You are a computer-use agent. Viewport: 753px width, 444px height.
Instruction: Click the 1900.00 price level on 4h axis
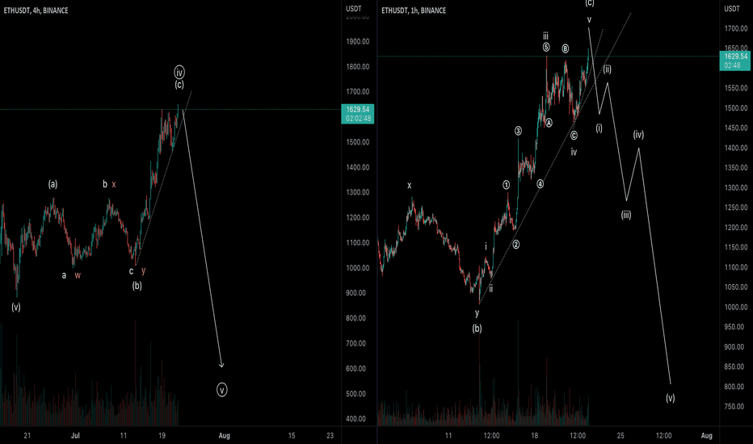(358, 42)
